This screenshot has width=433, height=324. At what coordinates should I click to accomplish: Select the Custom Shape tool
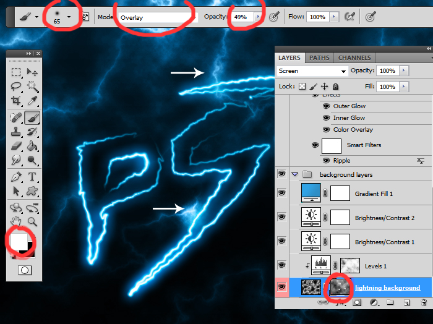click(x=32, y=191)
